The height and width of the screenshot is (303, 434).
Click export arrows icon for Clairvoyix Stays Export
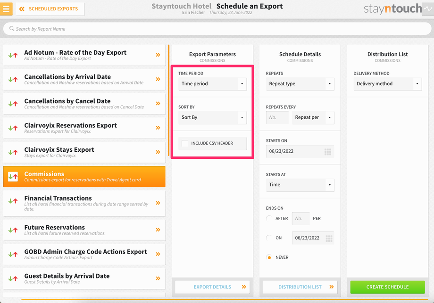[13, 152]
